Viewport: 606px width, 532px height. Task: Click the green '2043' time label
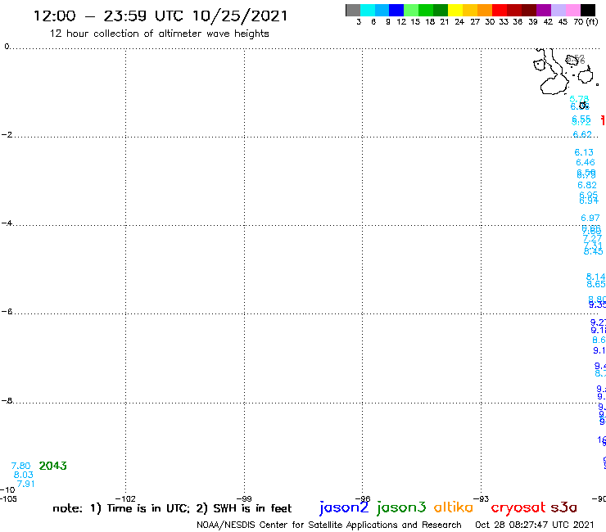point(53,466)
